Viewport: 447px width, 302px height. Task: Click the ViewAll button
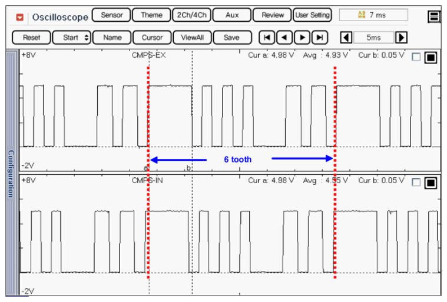[x=192, y=38]
